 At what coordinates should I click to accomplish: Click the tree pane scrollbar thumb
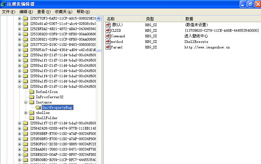[x=99, y=50]
